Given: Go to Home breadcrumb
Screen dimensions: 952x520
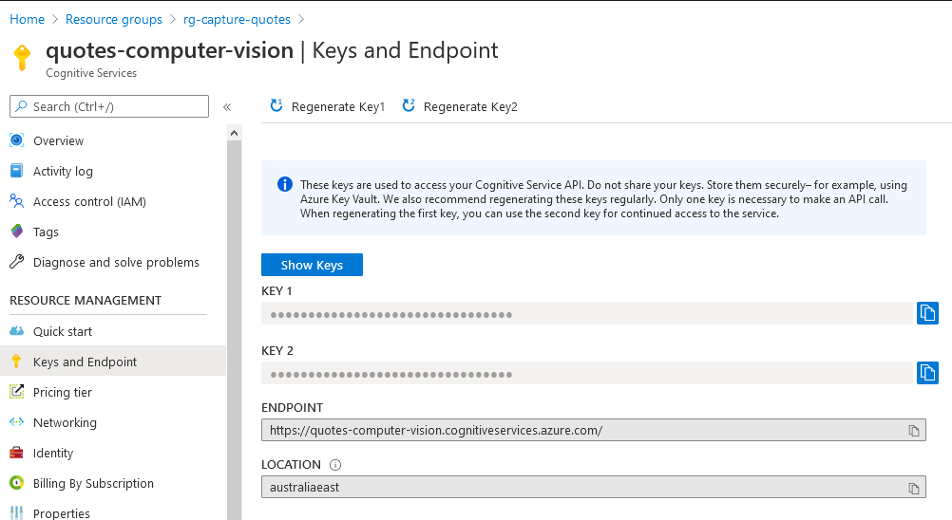Looking at the screenshot, I should click(x=27, y=19).
